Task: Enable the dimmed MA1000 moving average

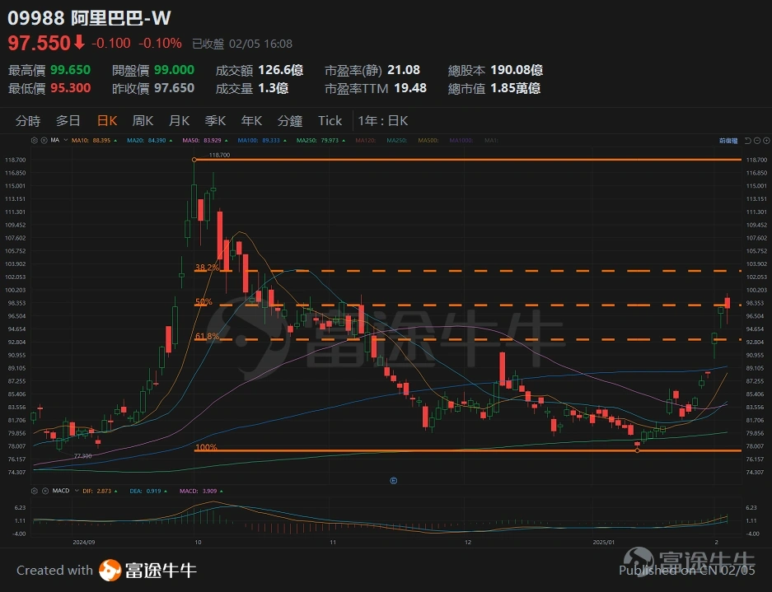Action: [461, 140]
